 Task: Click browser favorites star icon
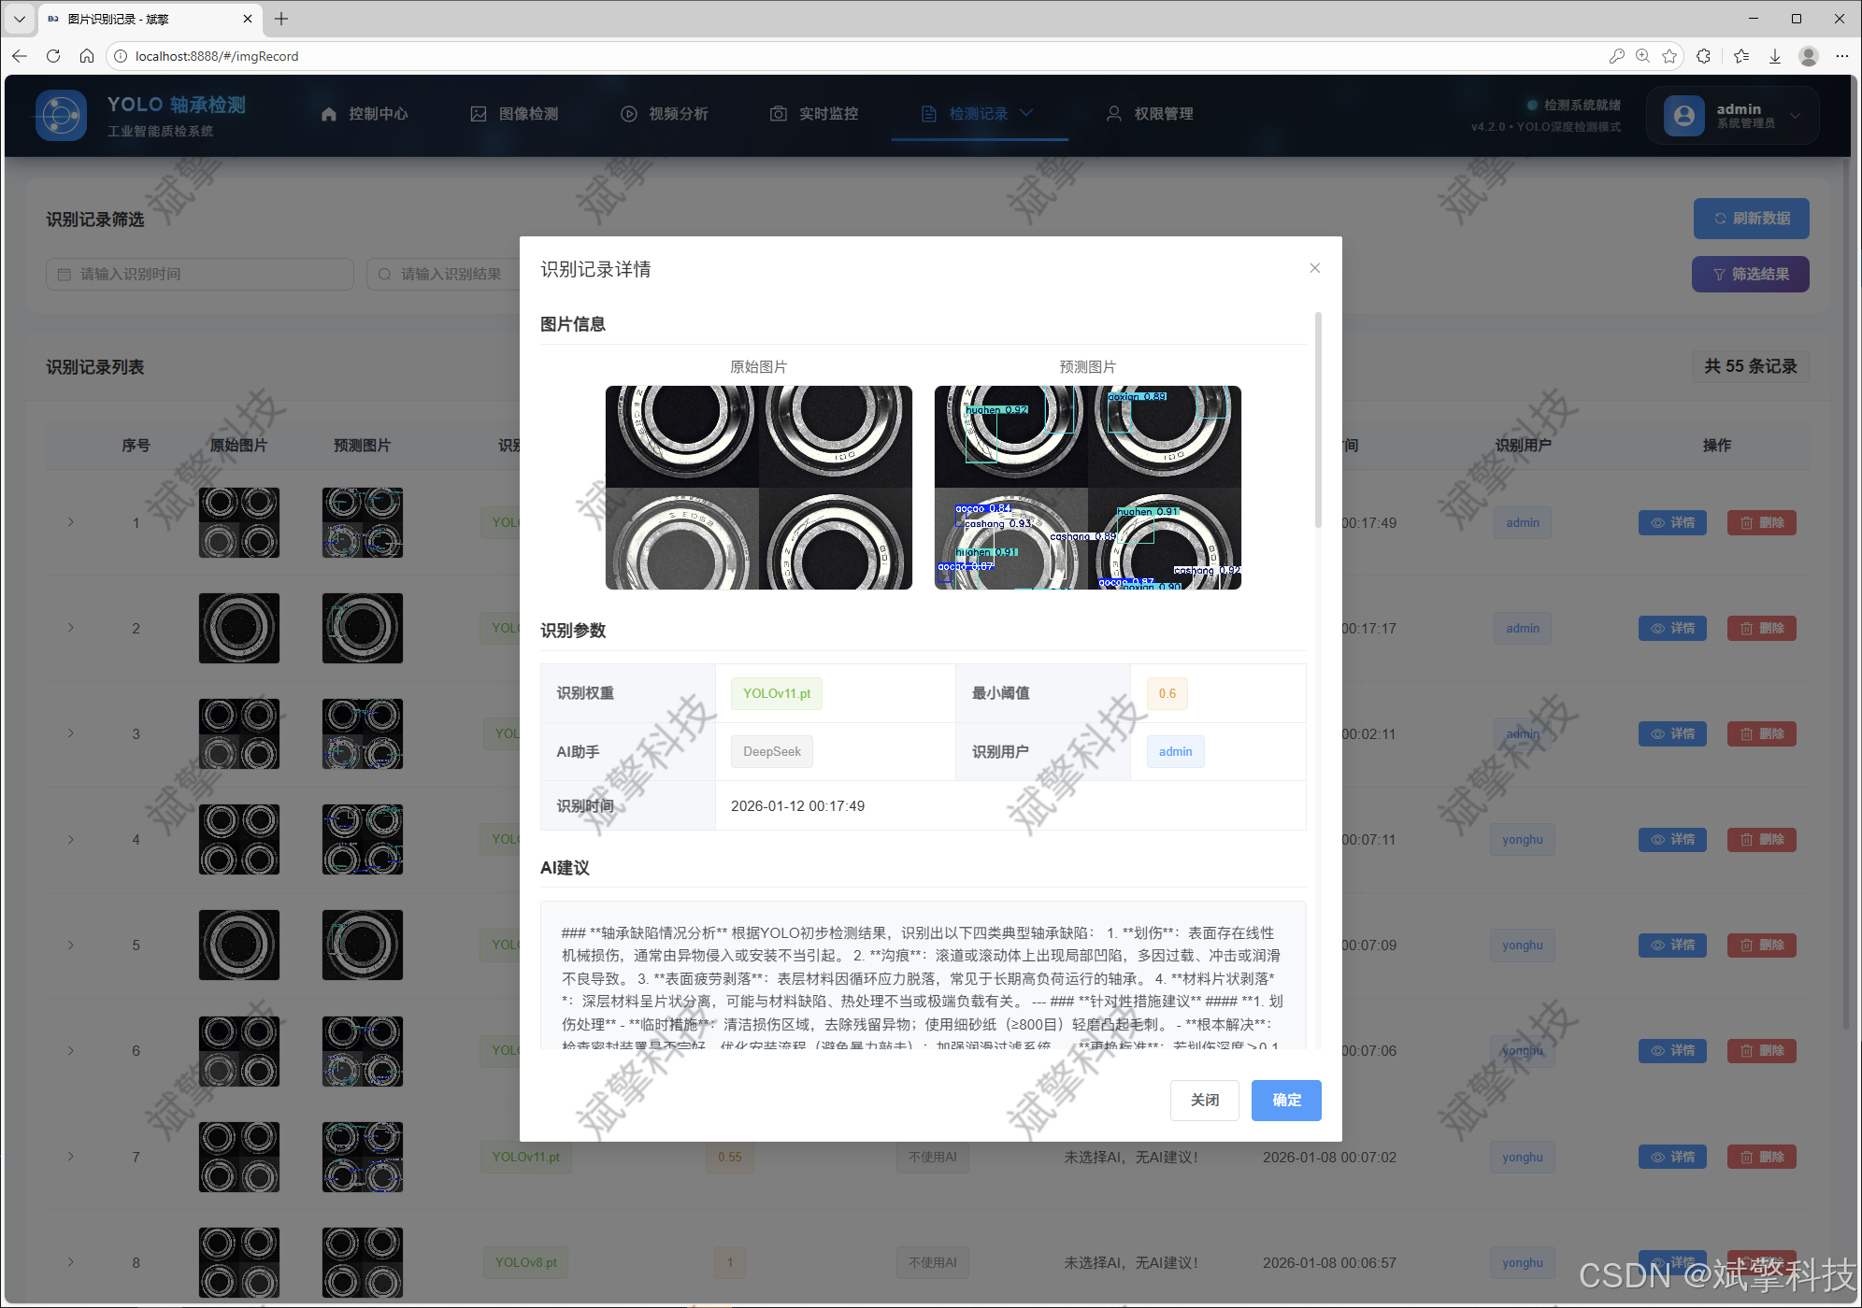(1669, 56)
